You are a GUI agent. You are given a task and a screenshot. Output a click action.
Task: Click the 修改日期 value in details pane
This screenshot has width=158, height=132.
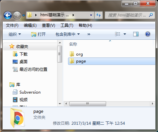98,123
